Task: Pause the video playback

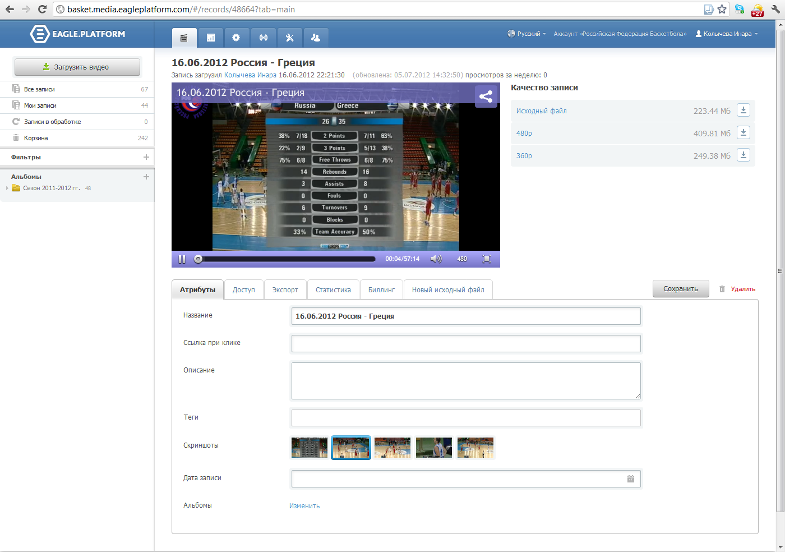Action: point(182,259)
